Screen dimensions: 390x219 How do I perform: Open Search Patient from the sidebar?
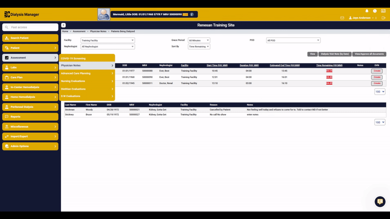click(x=30, y=38)
